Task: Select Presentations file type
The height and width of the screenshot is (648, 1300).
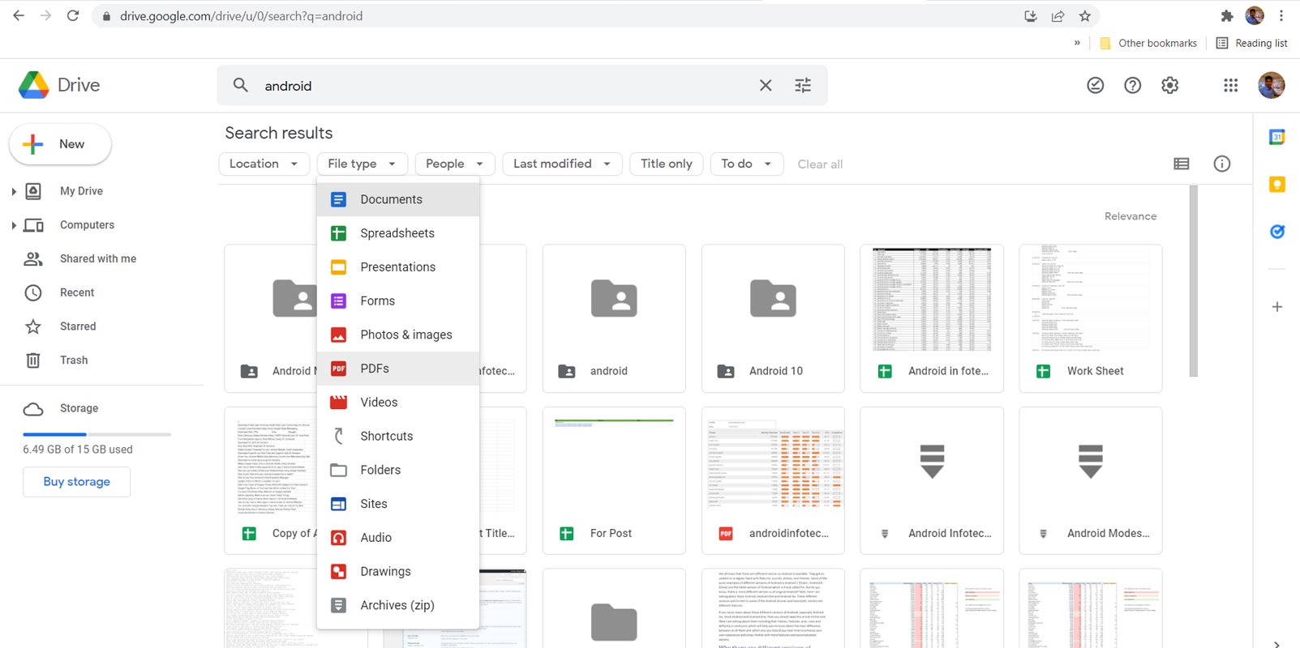Action: 398,267
